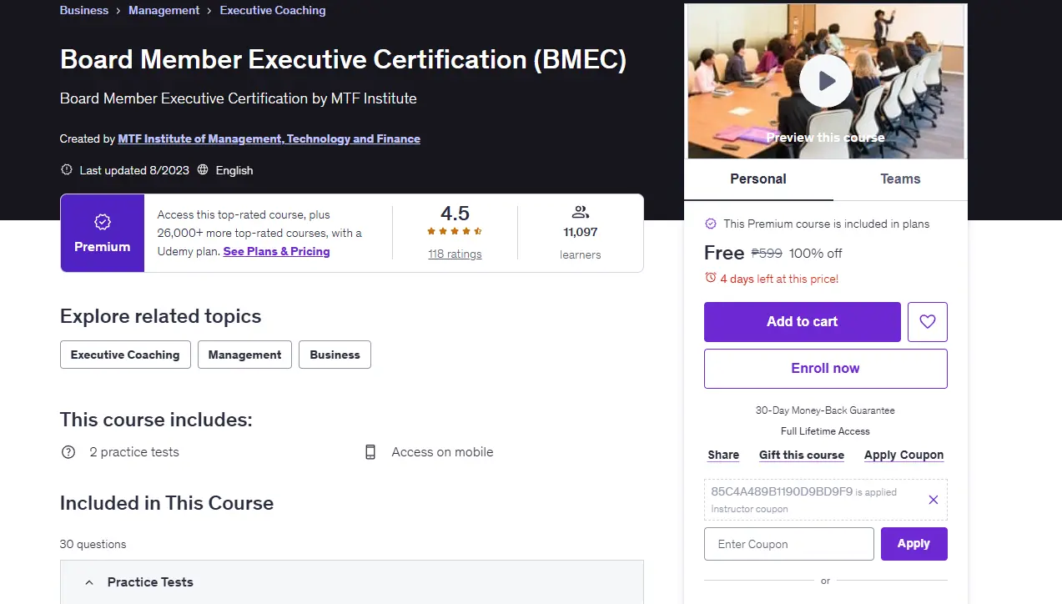Click the applied coupon code text

[782, 491]
